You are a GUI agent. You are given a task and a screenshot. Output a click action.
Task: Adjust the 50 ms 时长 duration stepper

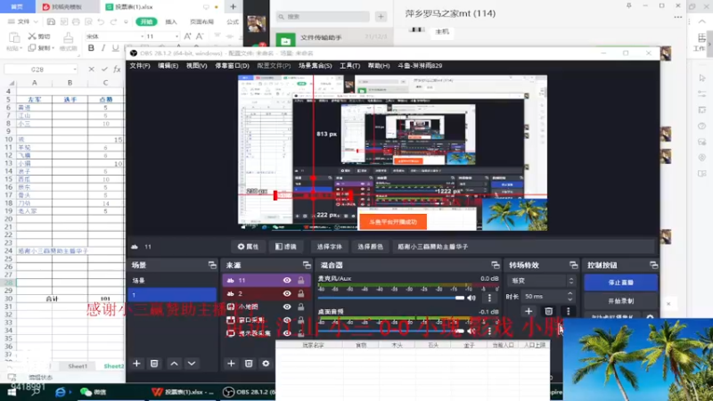(x=570, y=297)
